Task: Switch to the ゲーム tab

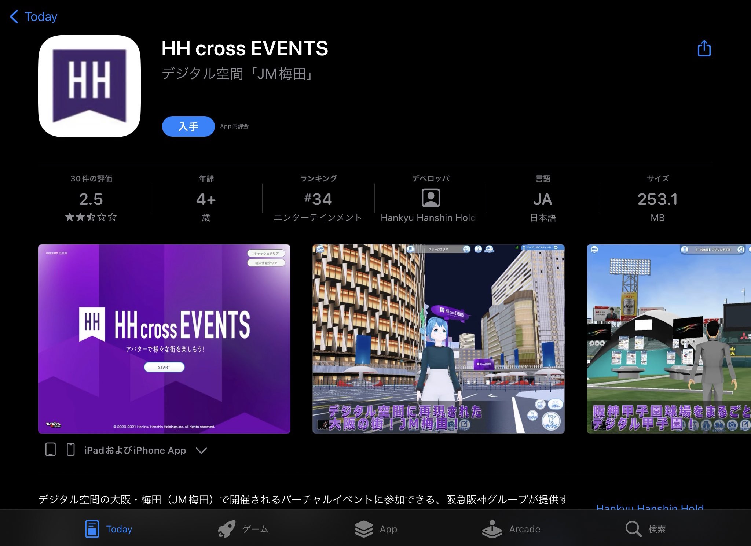Action: [255, 529]
